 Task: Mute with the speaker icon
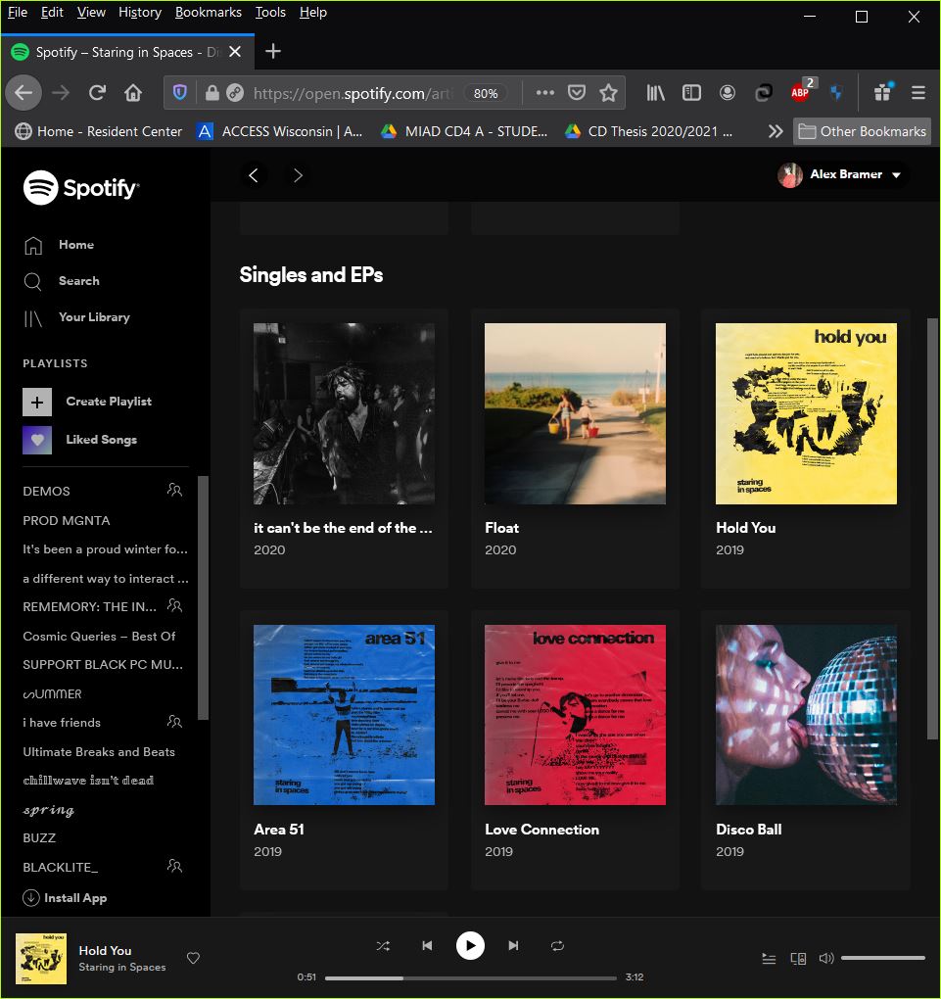click(826, 958)
